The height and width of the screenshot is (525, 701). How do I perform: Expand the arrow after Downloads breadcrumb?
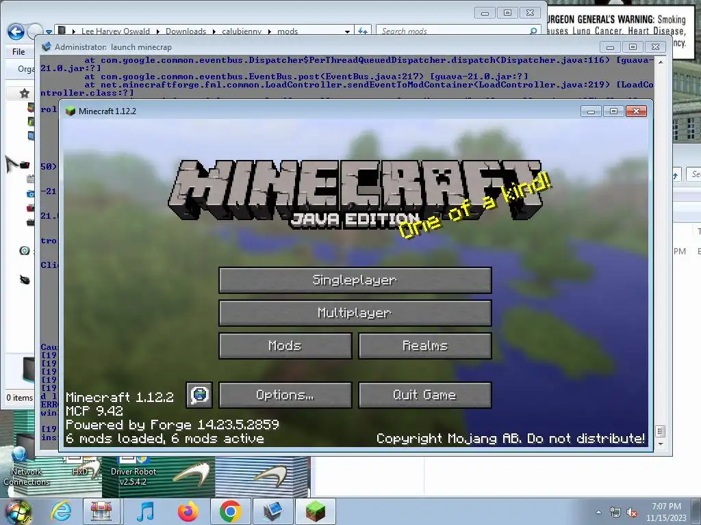pos(214,31)
